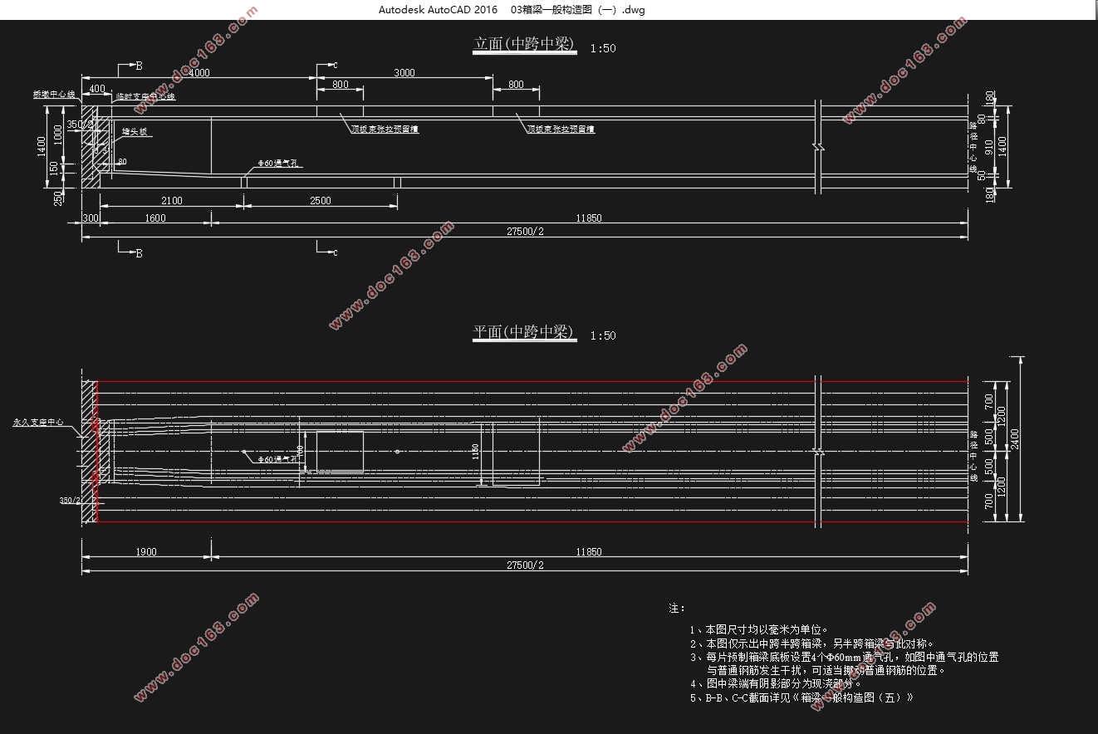This screenshot has height=734, width=1098.
Task: Click the 1:50 scale beside 平面 heading
Action: pyautogui.click(x=603, y=335)
